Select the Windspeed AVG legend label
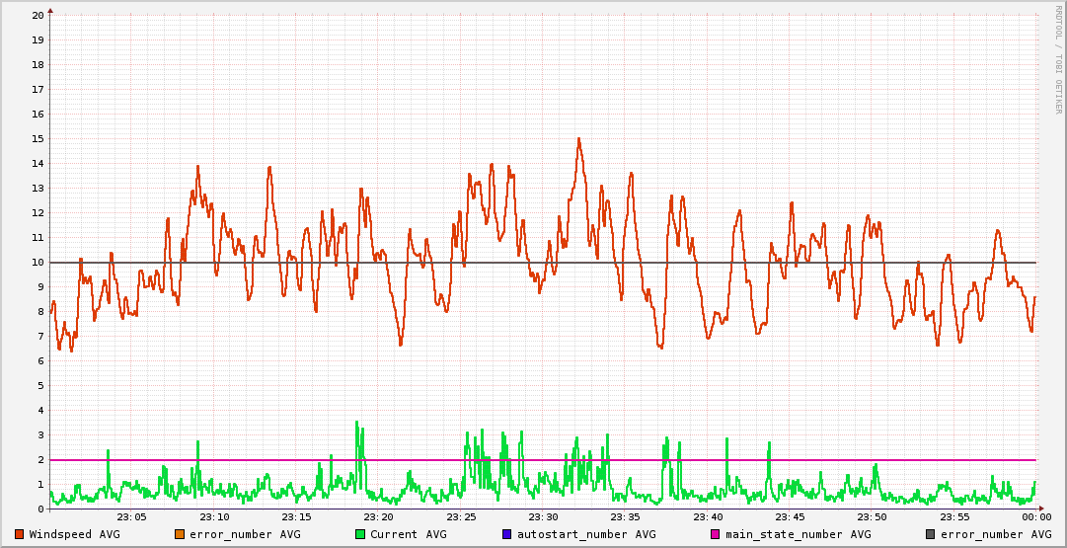Image resolution: width=1067 pixels, height=548 pixels. [x=75, y=534]
